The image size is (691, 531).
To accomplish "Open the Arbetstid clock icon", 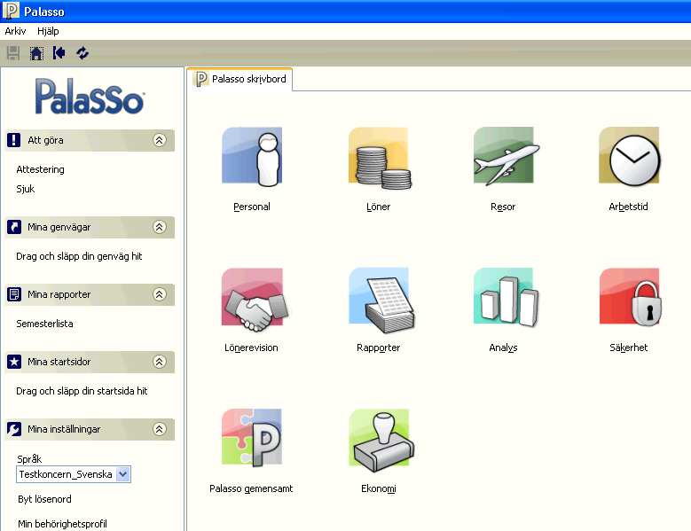I will [629, 156].
